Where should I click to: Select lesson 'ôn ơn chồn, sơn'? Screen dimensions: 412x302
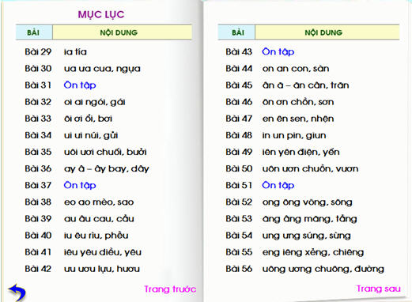[298, 102]
